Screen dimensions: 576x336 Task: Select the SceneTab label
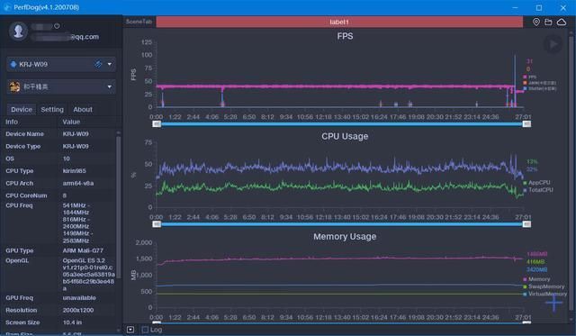point(139,22)
